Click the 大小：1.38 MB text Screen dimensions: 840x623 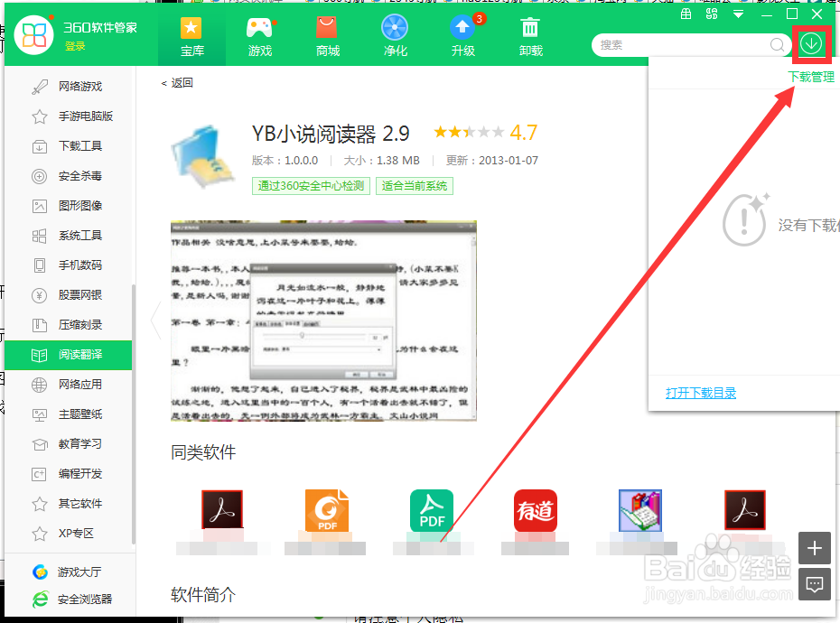[381, 161]
